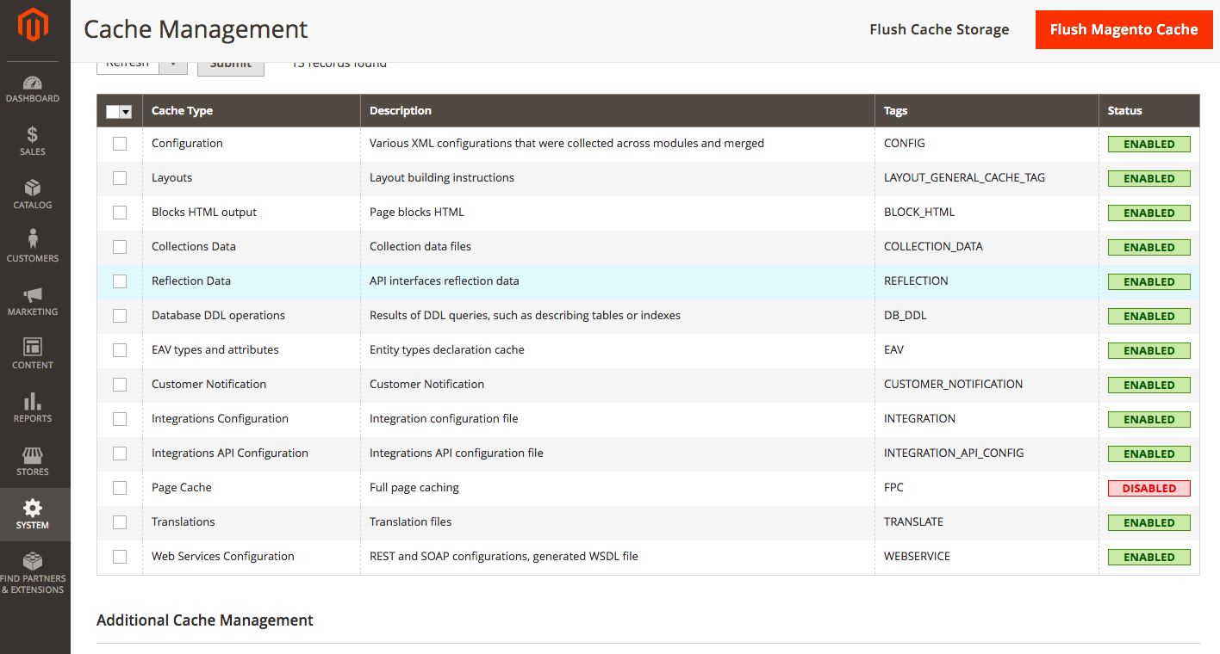Click the ENABLED badge in Translations row
The width and height of the screenshot is (1220, 654).
1148,522
